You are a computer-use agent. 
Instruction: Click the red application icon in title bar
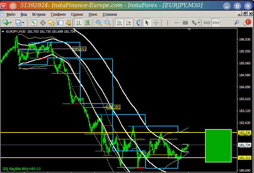point(3,6)
